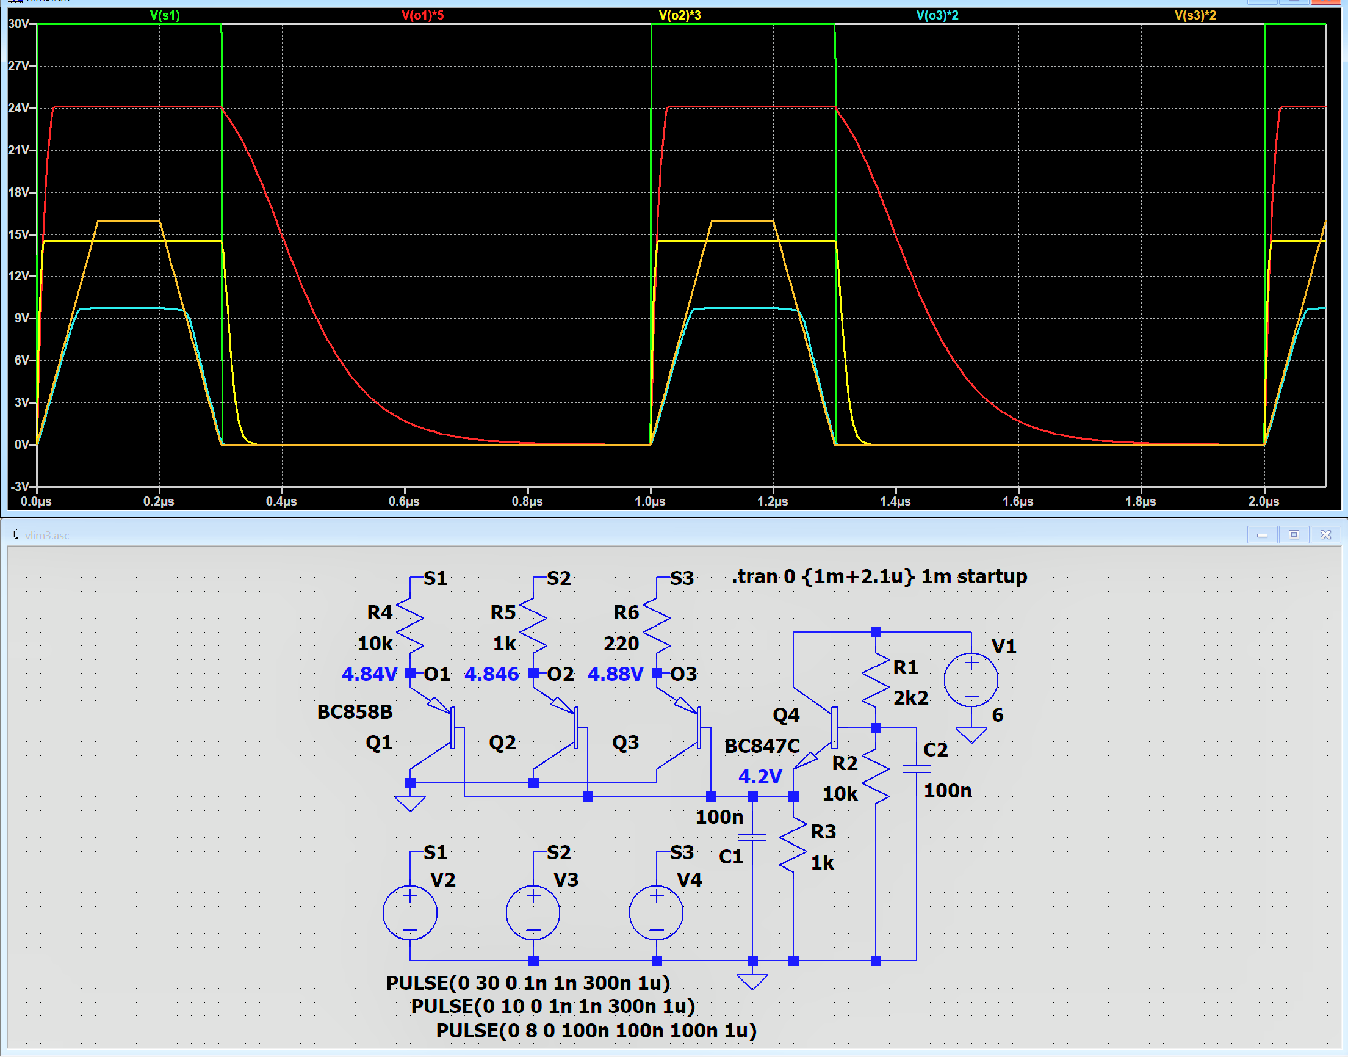Screen dimensions: 1348x1057
Task: Click the PULSE(0 30 0 1n 1n 300n 1u) text
Action: pos(527,983)
